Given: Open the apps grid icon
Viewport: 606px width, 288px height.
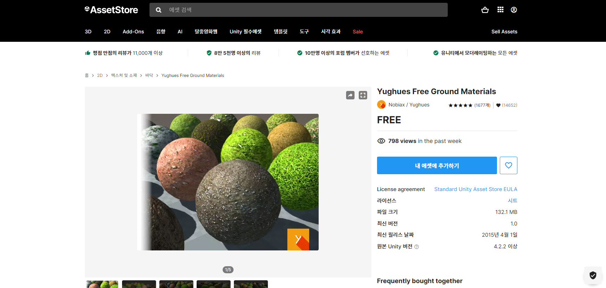Looking at the screenshot, I should click(x=500, y=9).
